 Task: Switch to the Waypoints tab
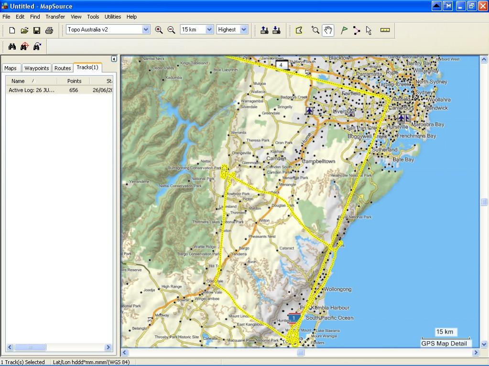[36, 68]
